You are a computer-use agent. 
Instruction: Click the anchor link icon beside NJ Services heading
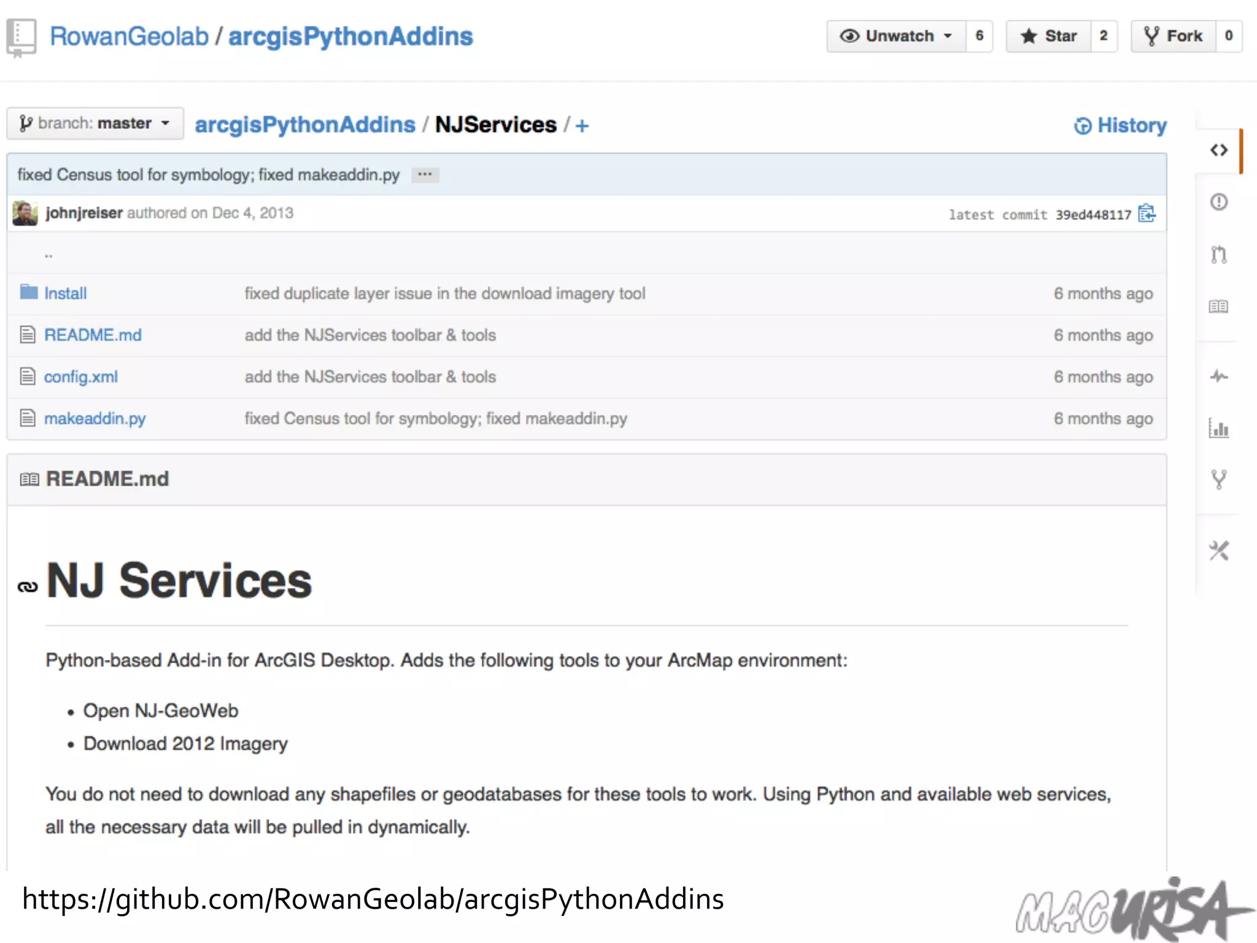tap(28, 587)
